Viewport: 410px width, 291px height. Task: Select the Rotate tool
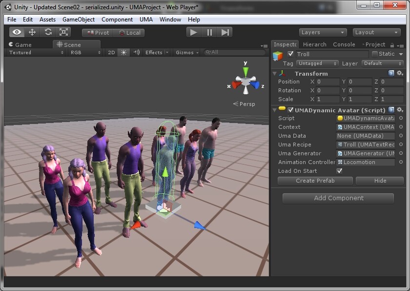pyautogui.click(x=49, y=32)
